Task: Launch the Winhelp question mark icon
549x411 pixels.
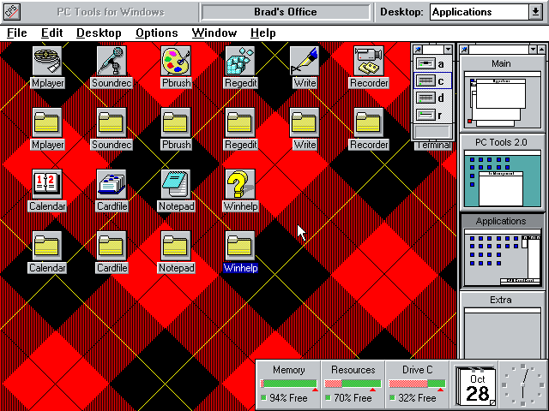Action: [x=240, y=184]
